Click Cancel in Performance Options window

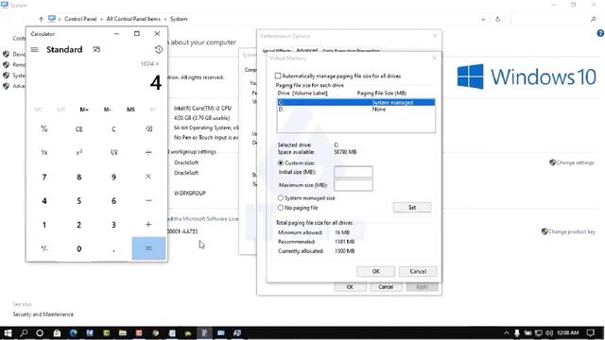[x=386, y=287]
